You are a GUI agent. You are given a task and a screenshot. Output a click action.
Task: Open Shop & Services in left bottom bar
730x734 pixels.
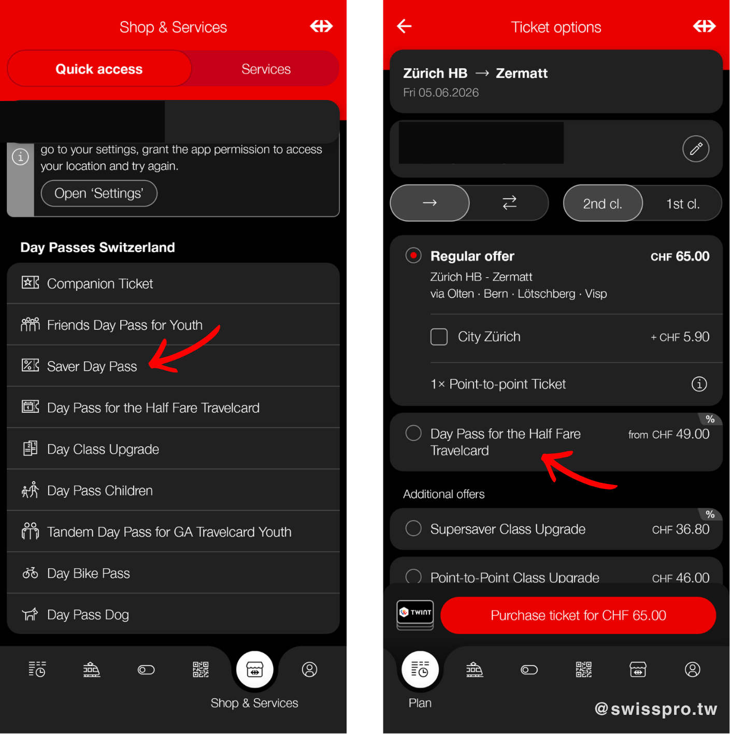254,670
